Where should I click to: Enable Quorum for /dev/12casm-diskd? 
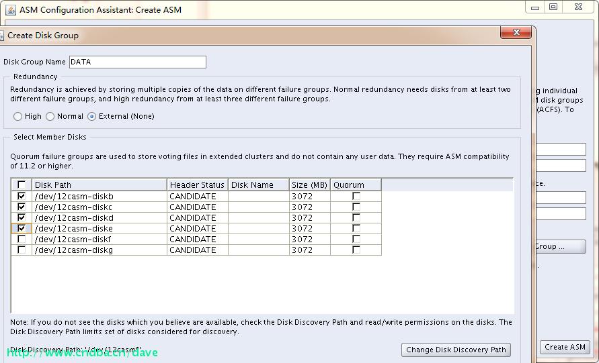pyautogui.click(x=356, y=217)
